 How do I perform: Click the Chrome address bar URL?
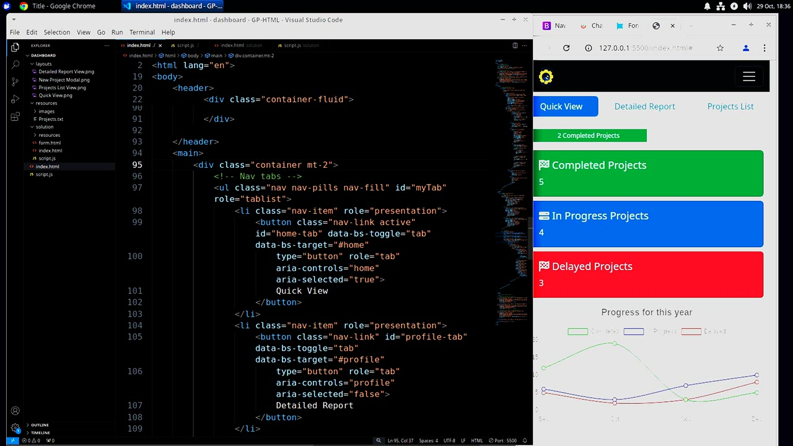pos(646,48)
